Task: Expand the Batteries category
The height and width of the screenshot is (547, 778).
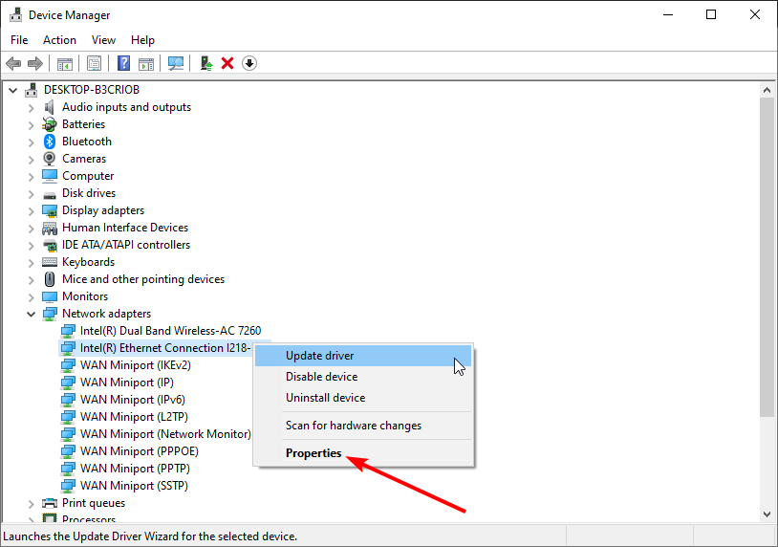Action: click(x=31, y=125)
